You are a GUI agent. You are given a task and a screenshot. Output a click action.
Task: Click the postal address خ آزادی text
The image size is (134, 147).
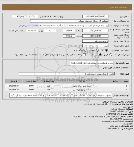pos(96,116)
